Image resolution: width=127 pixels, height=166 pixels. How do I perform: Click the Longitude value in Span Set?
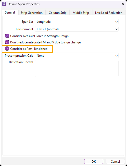[x=44, y=22]
